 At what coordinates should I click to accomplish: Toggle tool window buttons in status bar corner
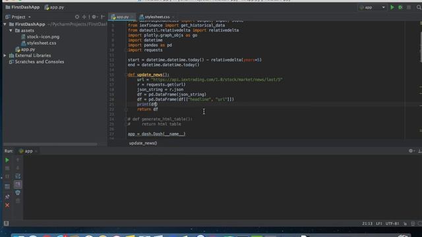coord(6,224)
